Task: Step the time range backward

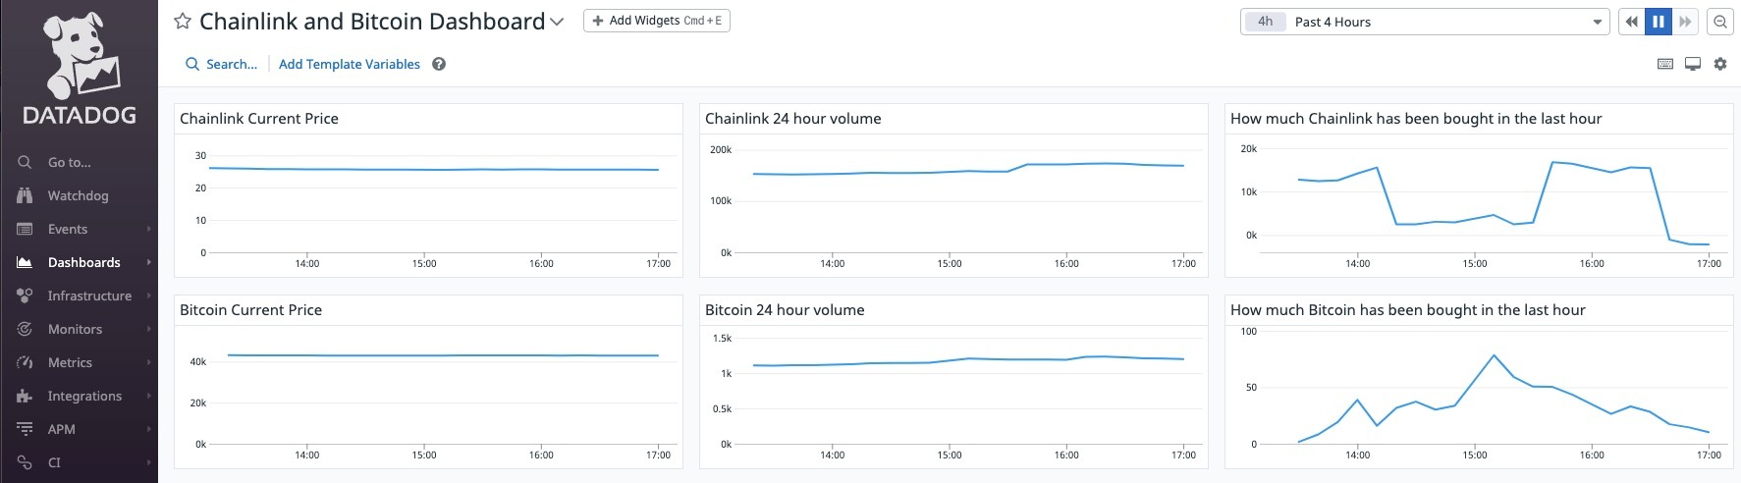Action: pyautogui.click(x=1632, y=22)
